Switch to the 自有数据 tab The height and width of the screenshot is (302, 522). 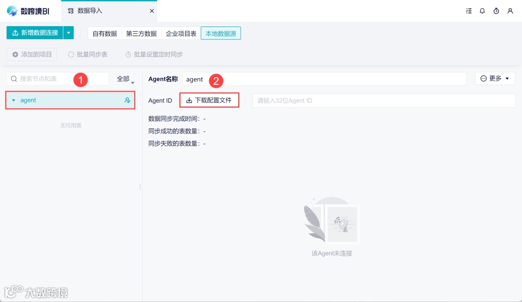(x=104, y=34)
